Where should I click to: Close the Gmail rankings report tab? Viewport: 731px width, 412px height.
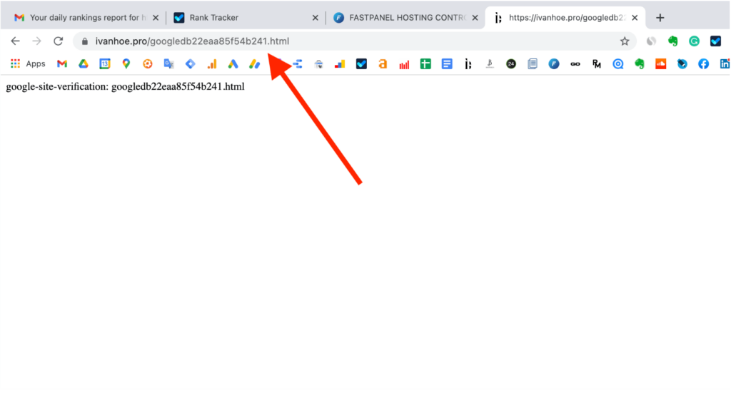click(x=156, y=18)
